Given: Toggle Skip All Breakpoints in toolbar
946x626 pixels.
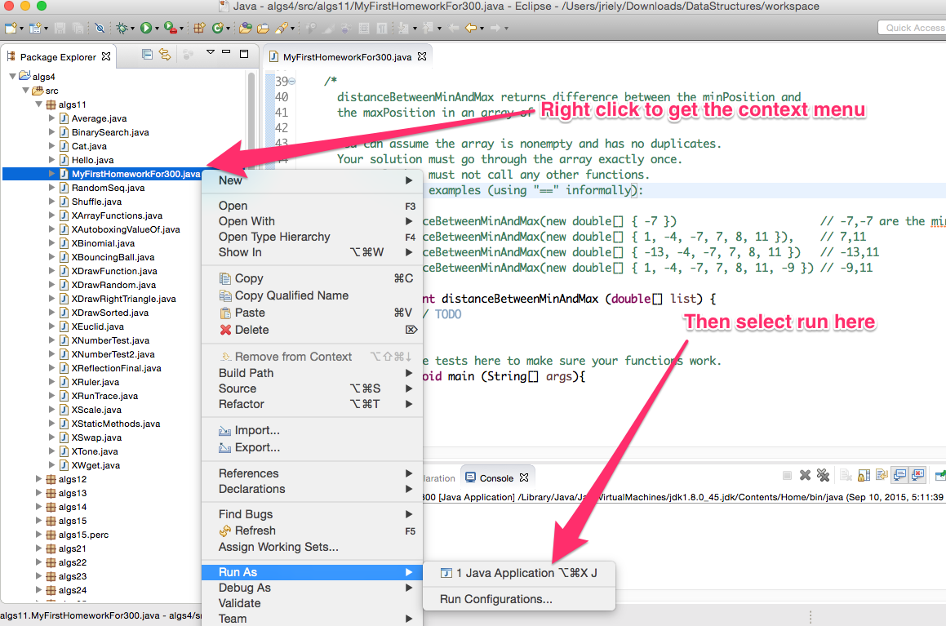Looking at the screenshot, I should (99, 28).
